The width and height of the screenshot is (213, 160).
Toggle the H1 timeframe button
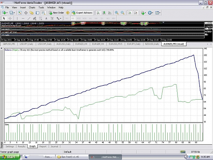[x=90, y=18]
